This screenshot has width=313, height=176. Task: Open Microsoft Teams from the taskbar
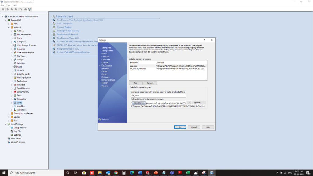(172, 173)
